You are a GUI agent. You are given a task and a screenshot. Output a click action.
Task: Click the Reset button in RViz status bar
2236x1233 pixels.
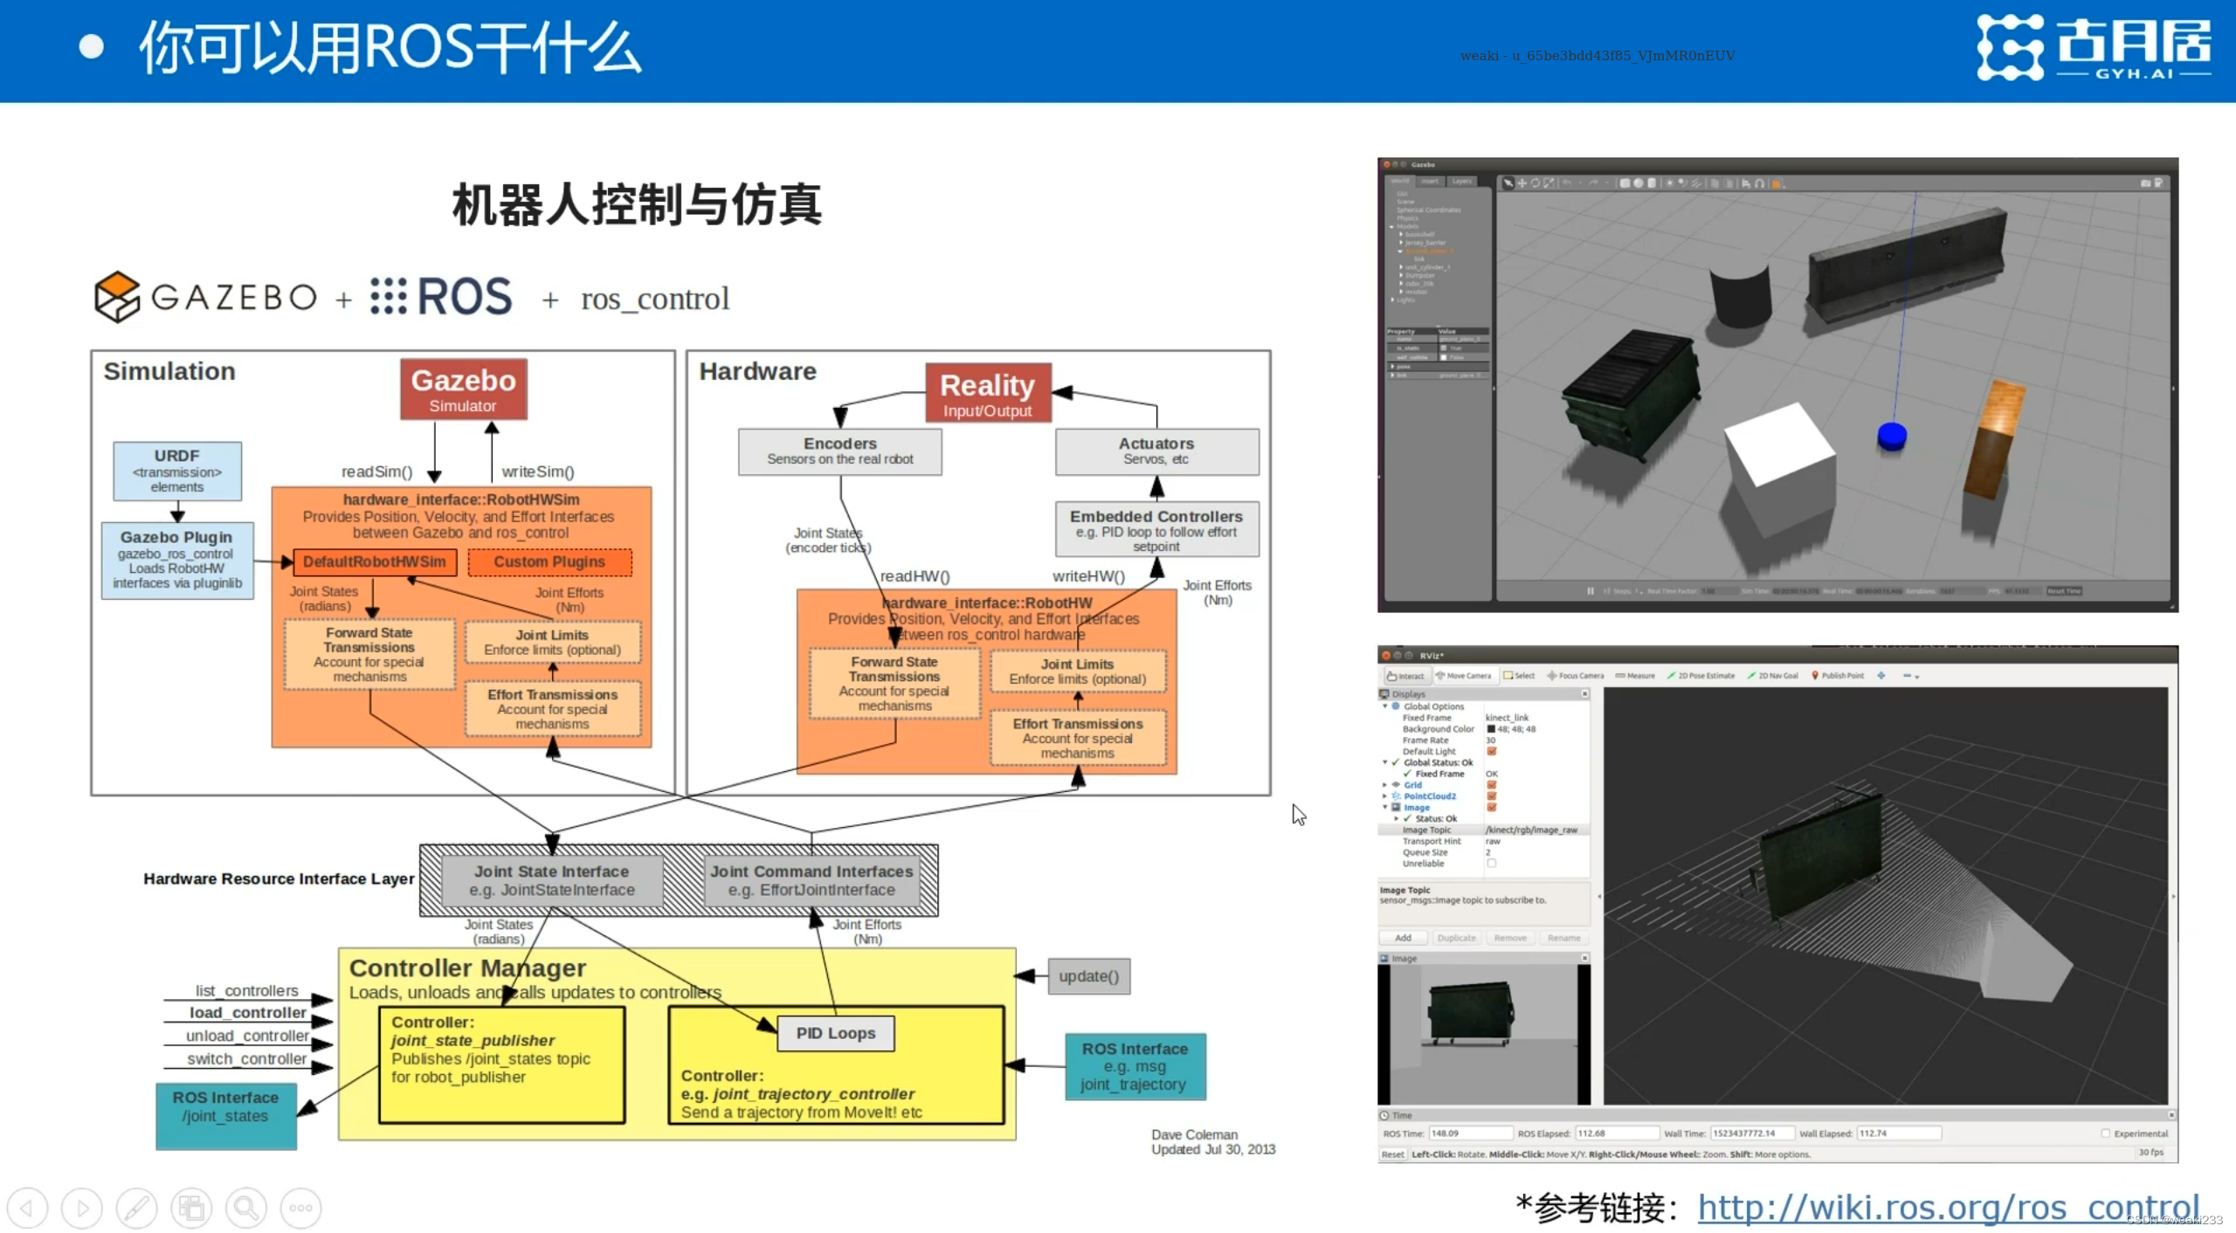tap(1392, 1154)
